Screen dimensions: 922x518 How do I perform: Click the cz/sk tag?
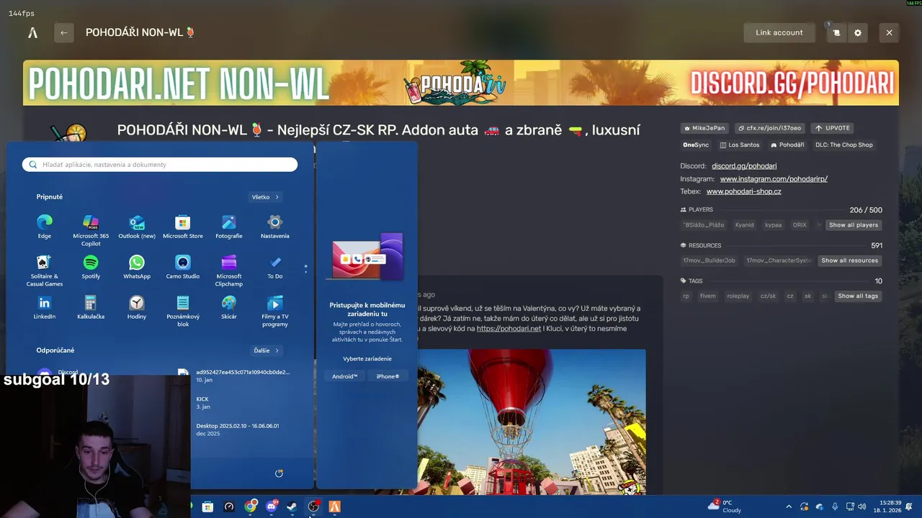pos(768,296)
